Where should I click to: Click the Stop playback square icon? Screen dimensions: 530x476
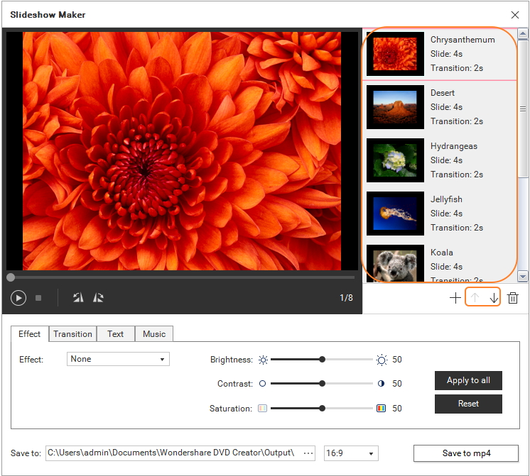(38, 298)
